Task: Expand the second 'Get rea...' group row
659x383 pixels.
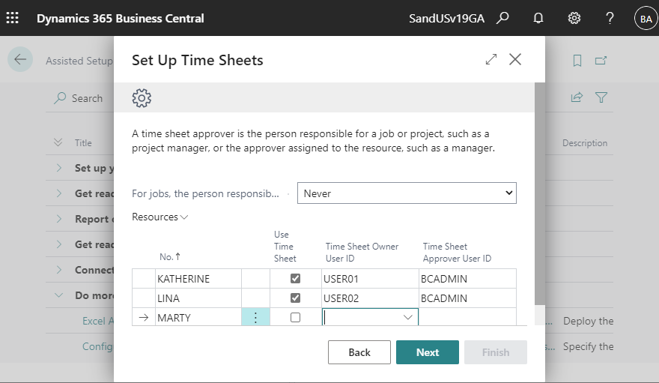Action: pos(59,244)
